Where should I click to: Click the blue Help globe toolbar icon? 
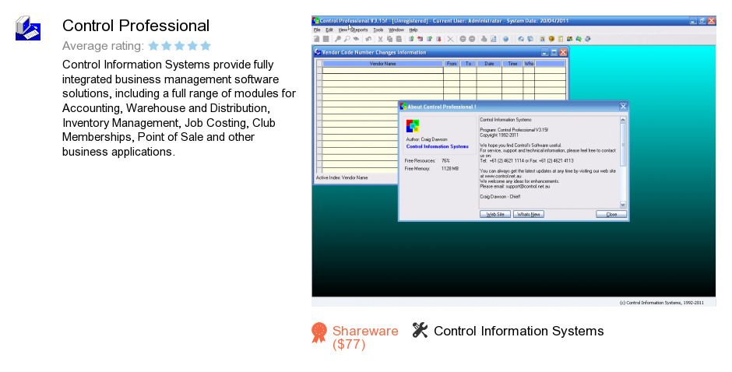point(506,39)
